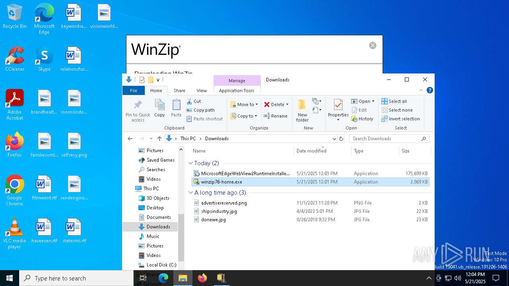
Task: Open the Application Tools tab
Action: [x=237, y=91]
